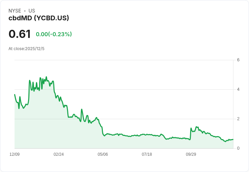Click the 02/24 x-axis date label
The height and width of the screenshot is (172, 249).
[x=59, y=154]
